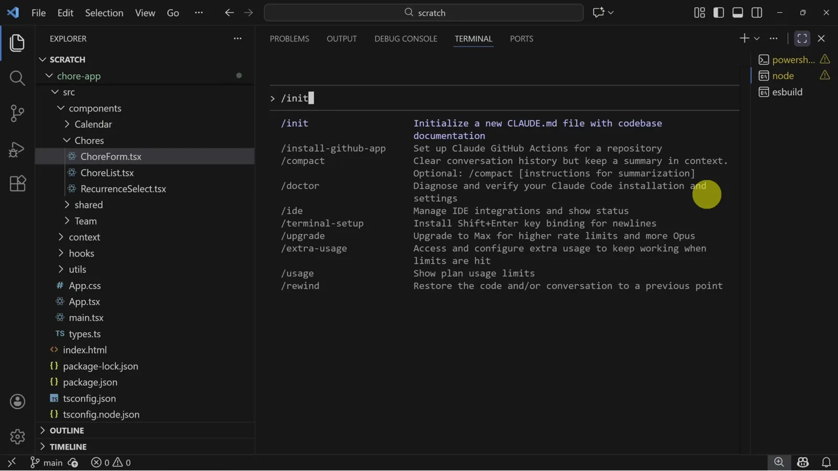Toggle the secondary side bar visibility
The image size is (838, 471).
click(757, 13)
